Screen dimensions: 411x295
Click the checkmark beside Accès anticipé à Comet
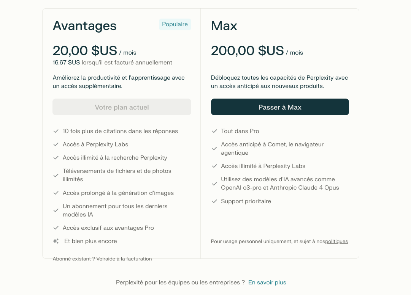click(x=214, y=149)
